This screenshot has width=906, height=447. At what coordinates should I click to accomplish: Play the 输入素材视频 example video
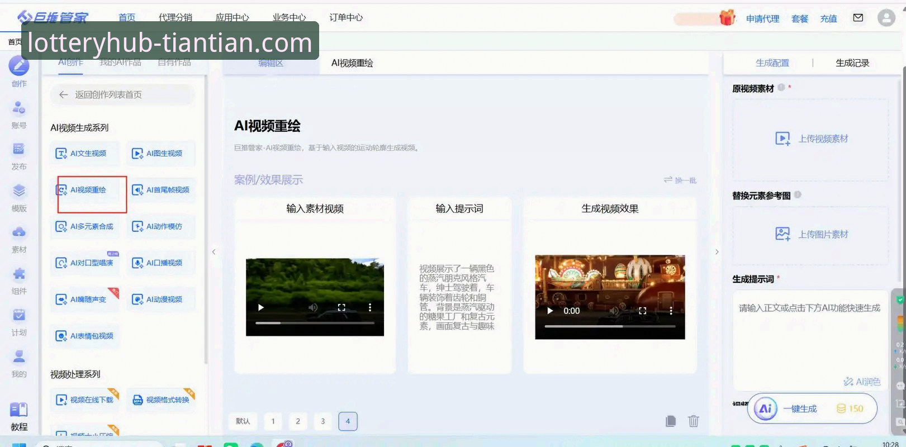point(260,307)
